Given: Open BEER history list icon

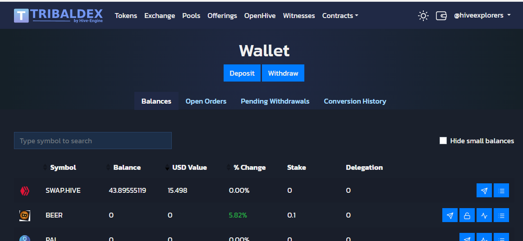Looking at the screenshot, I should [501, 215].
